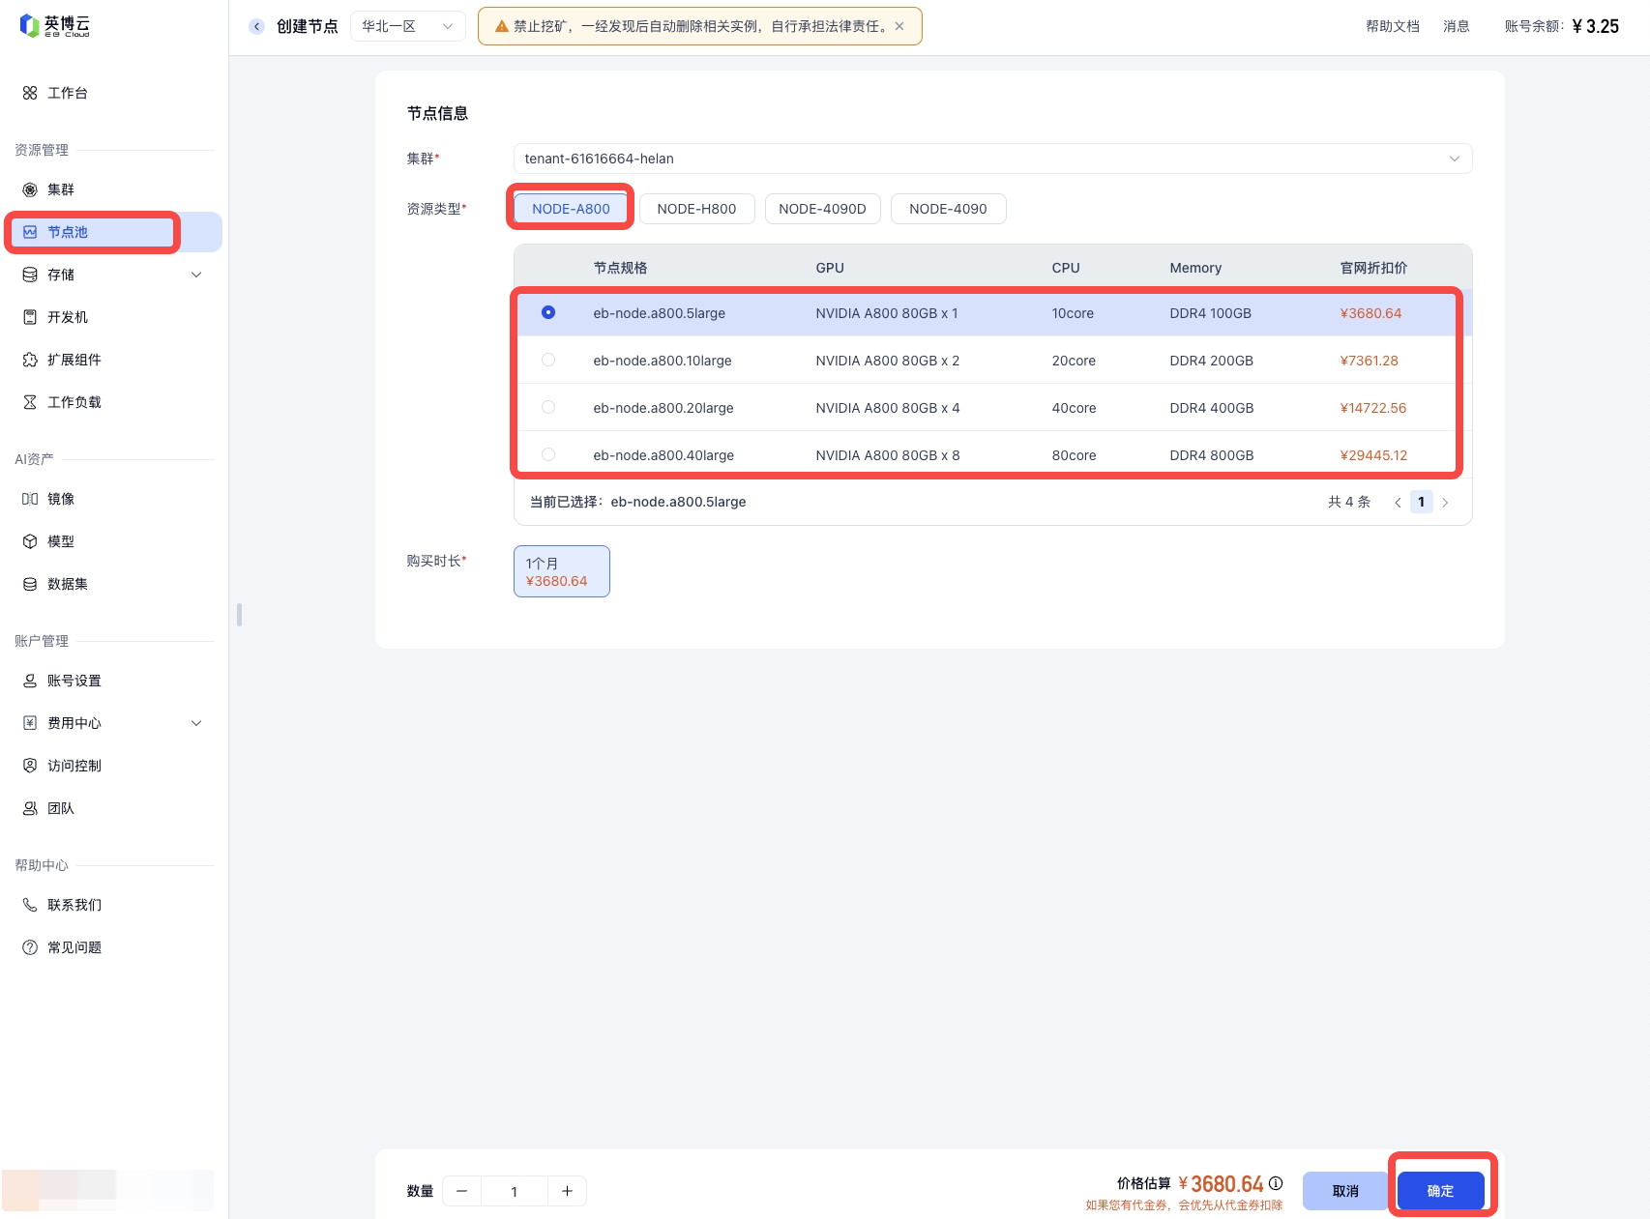Click the 数据集 database icon

[x=30, y=584]
